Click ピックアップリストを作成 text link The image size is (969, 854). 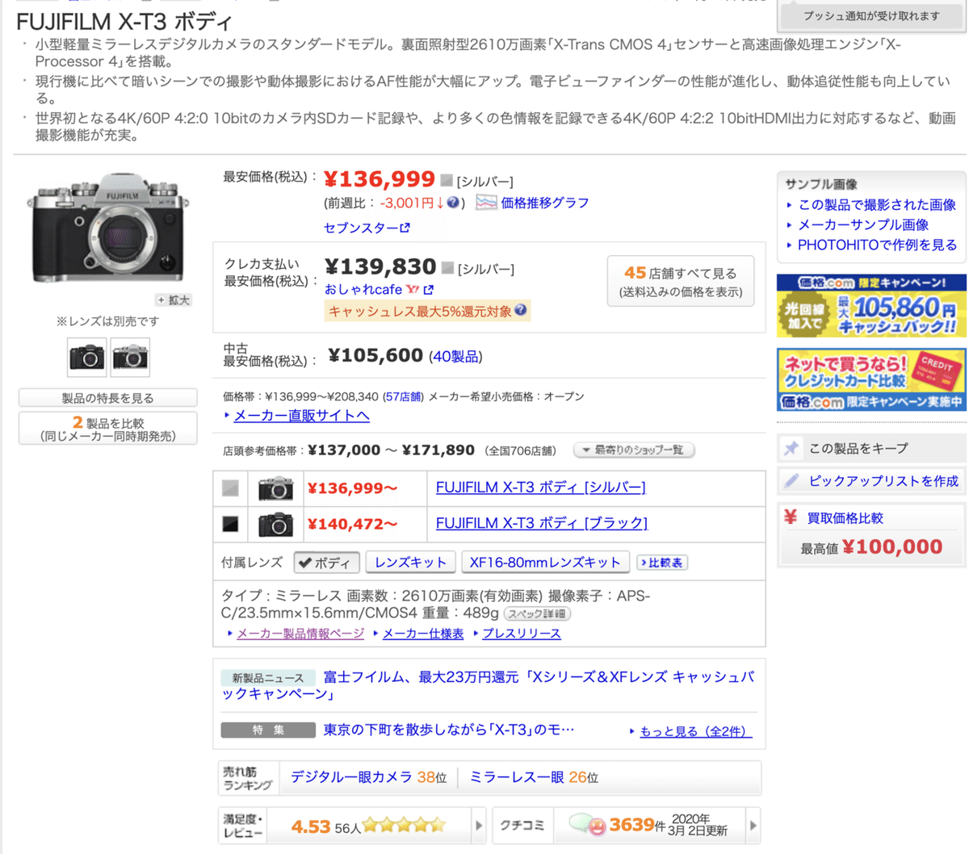pyautogui.click(x=883, y=481)
